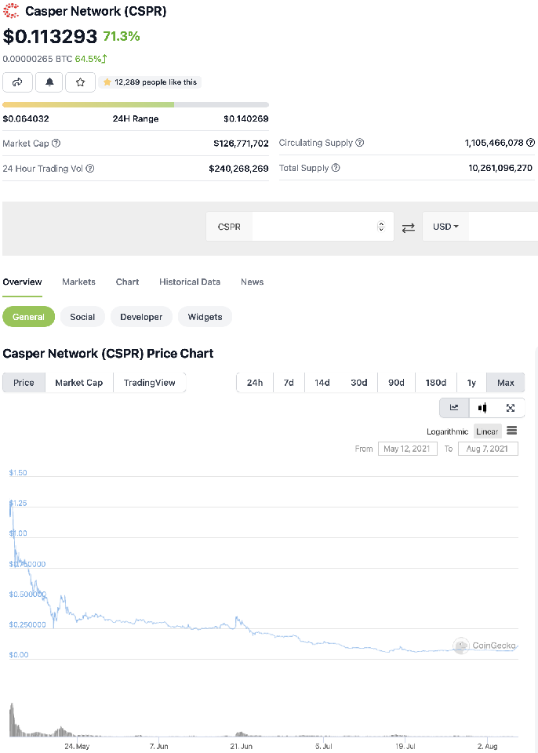Image resolution: width=538 pixels, height=753 pixels.
Task: Set chart range to 1y
Action: tap(471, 383)
